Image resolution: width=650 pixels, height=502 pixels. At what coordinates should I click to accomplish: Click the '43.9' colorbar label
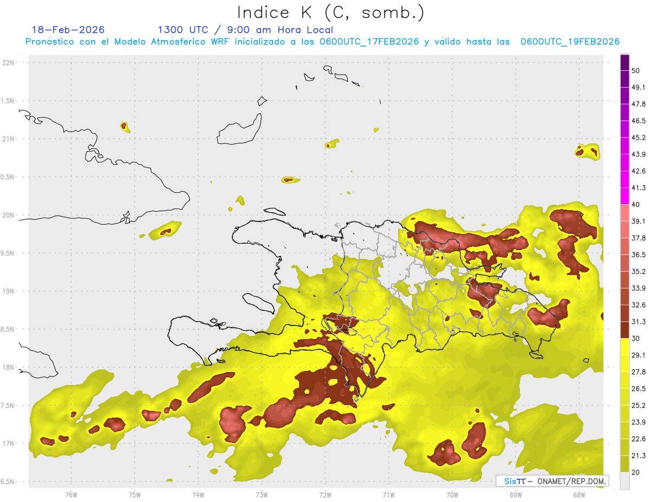coord(639,154)
